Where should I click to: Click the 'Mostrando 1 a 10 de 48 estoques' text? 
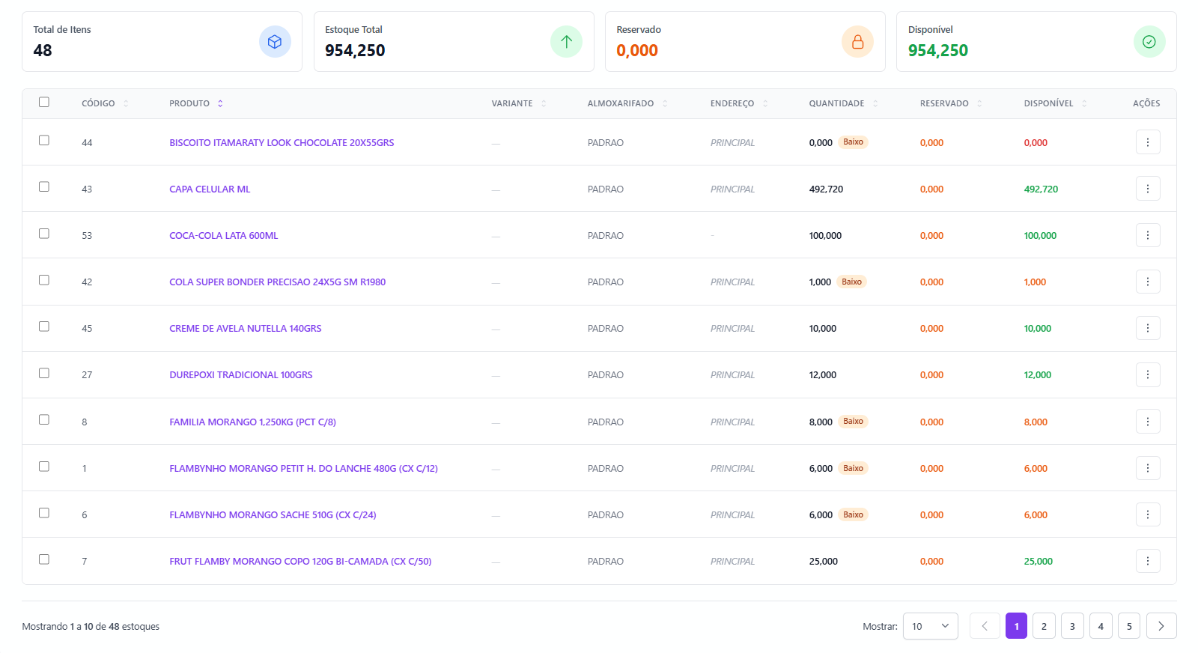pos(91,626)
